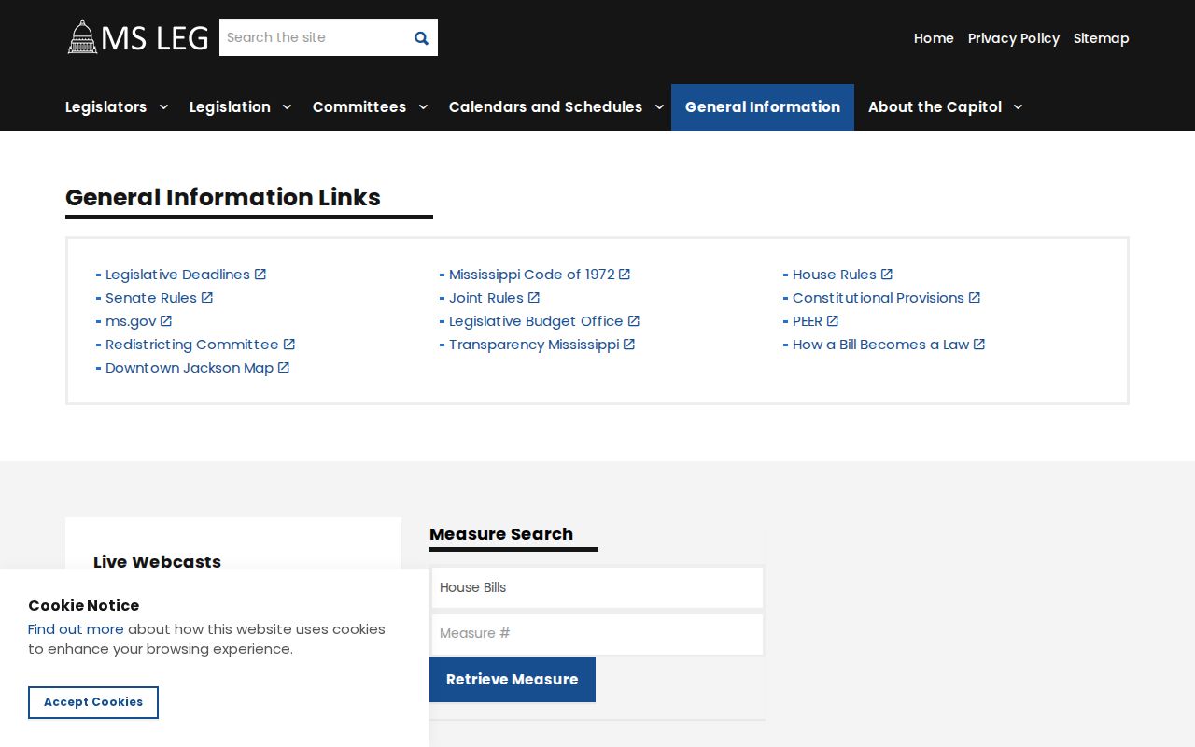Open the Calendars and Schedules menu
This screenshot has height=747, width=1195.
(545, 107)
